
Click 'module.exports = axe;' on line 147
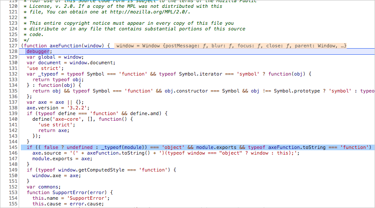pyautogui.click(x=63, y=159)
